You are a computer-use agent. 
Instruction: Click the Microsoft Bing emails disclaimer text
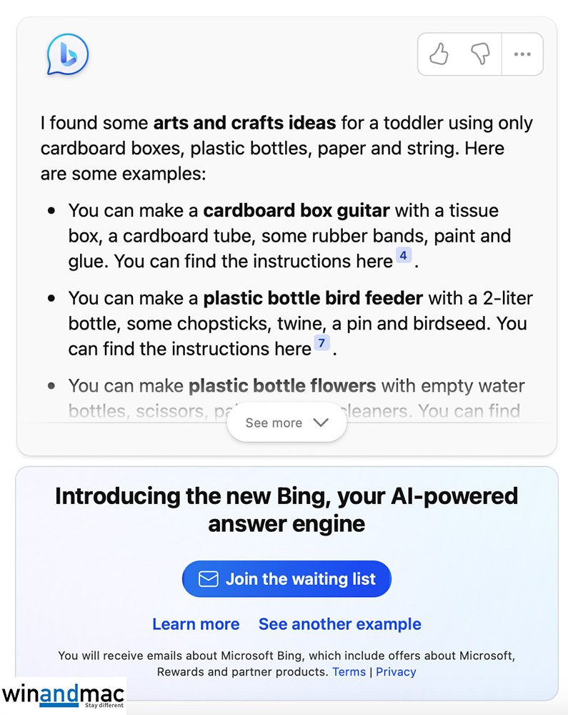click(286, 656)
